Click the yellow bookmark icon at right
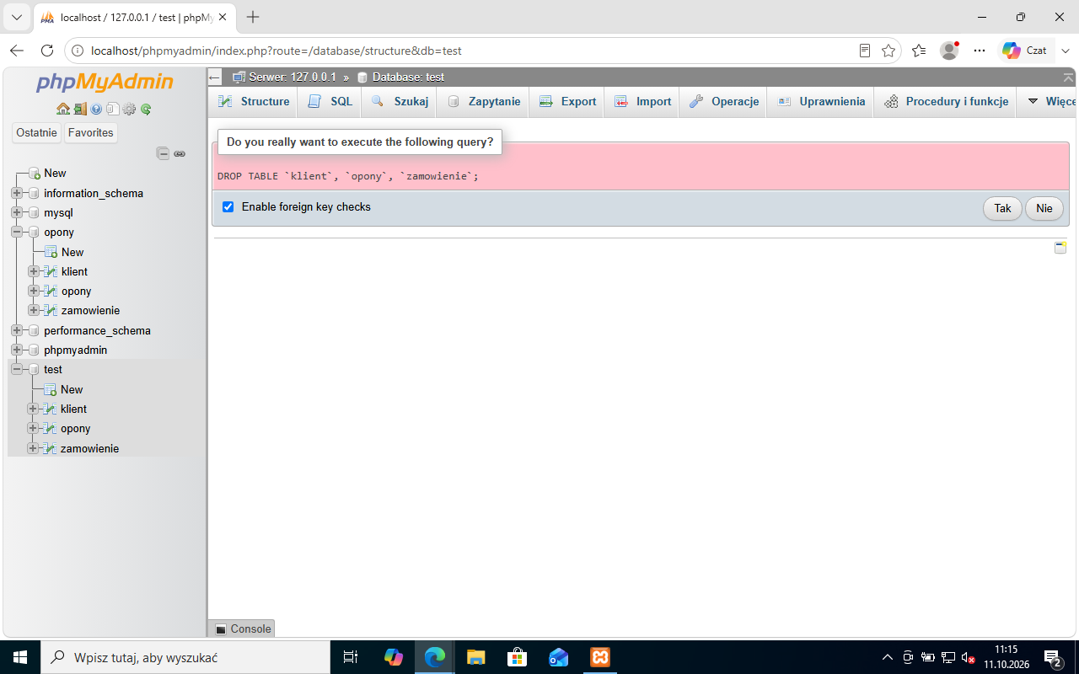Screen dimensions: 1079x674 click(x=1060, y=248)
